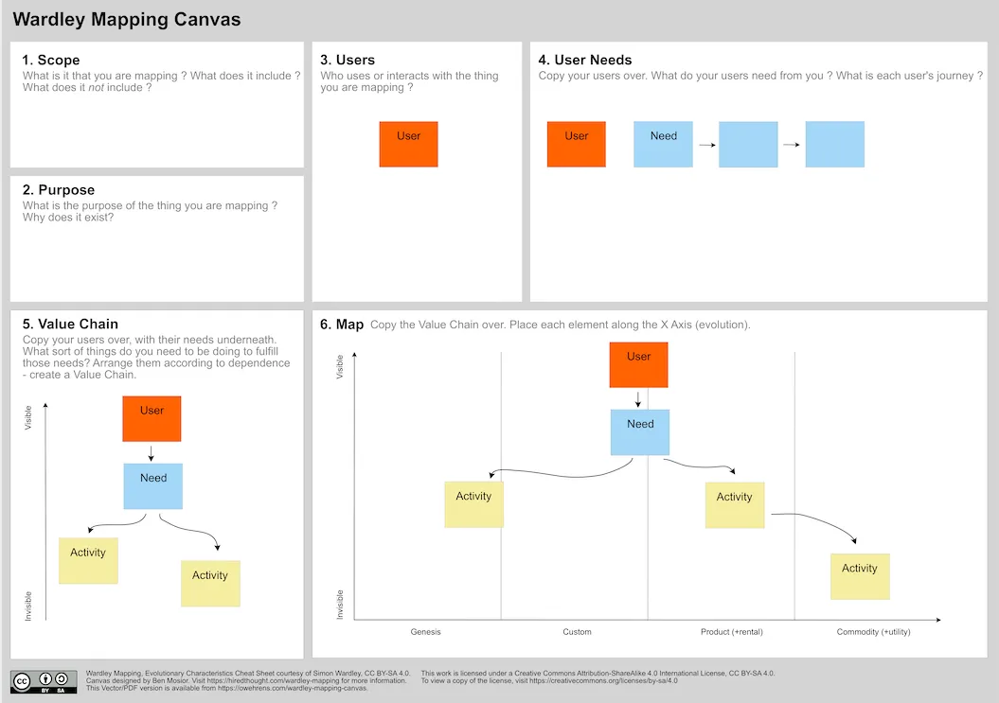Click the Activity note in Commodity column
Screen dimensions: 999x703
[860, 577]
